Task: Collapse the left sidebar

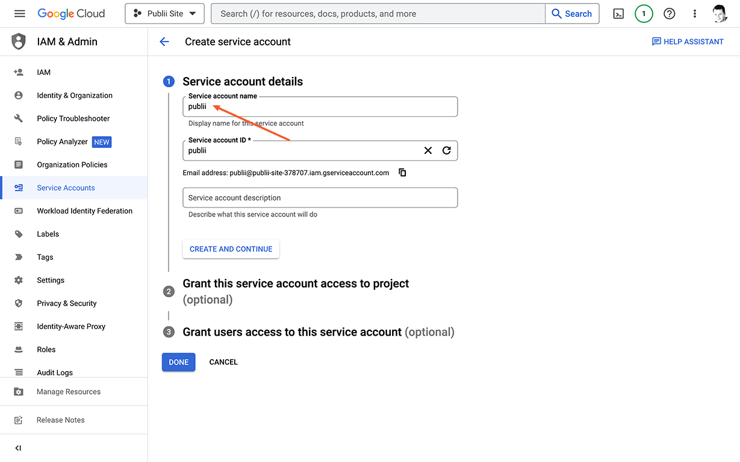Action: 17,448
